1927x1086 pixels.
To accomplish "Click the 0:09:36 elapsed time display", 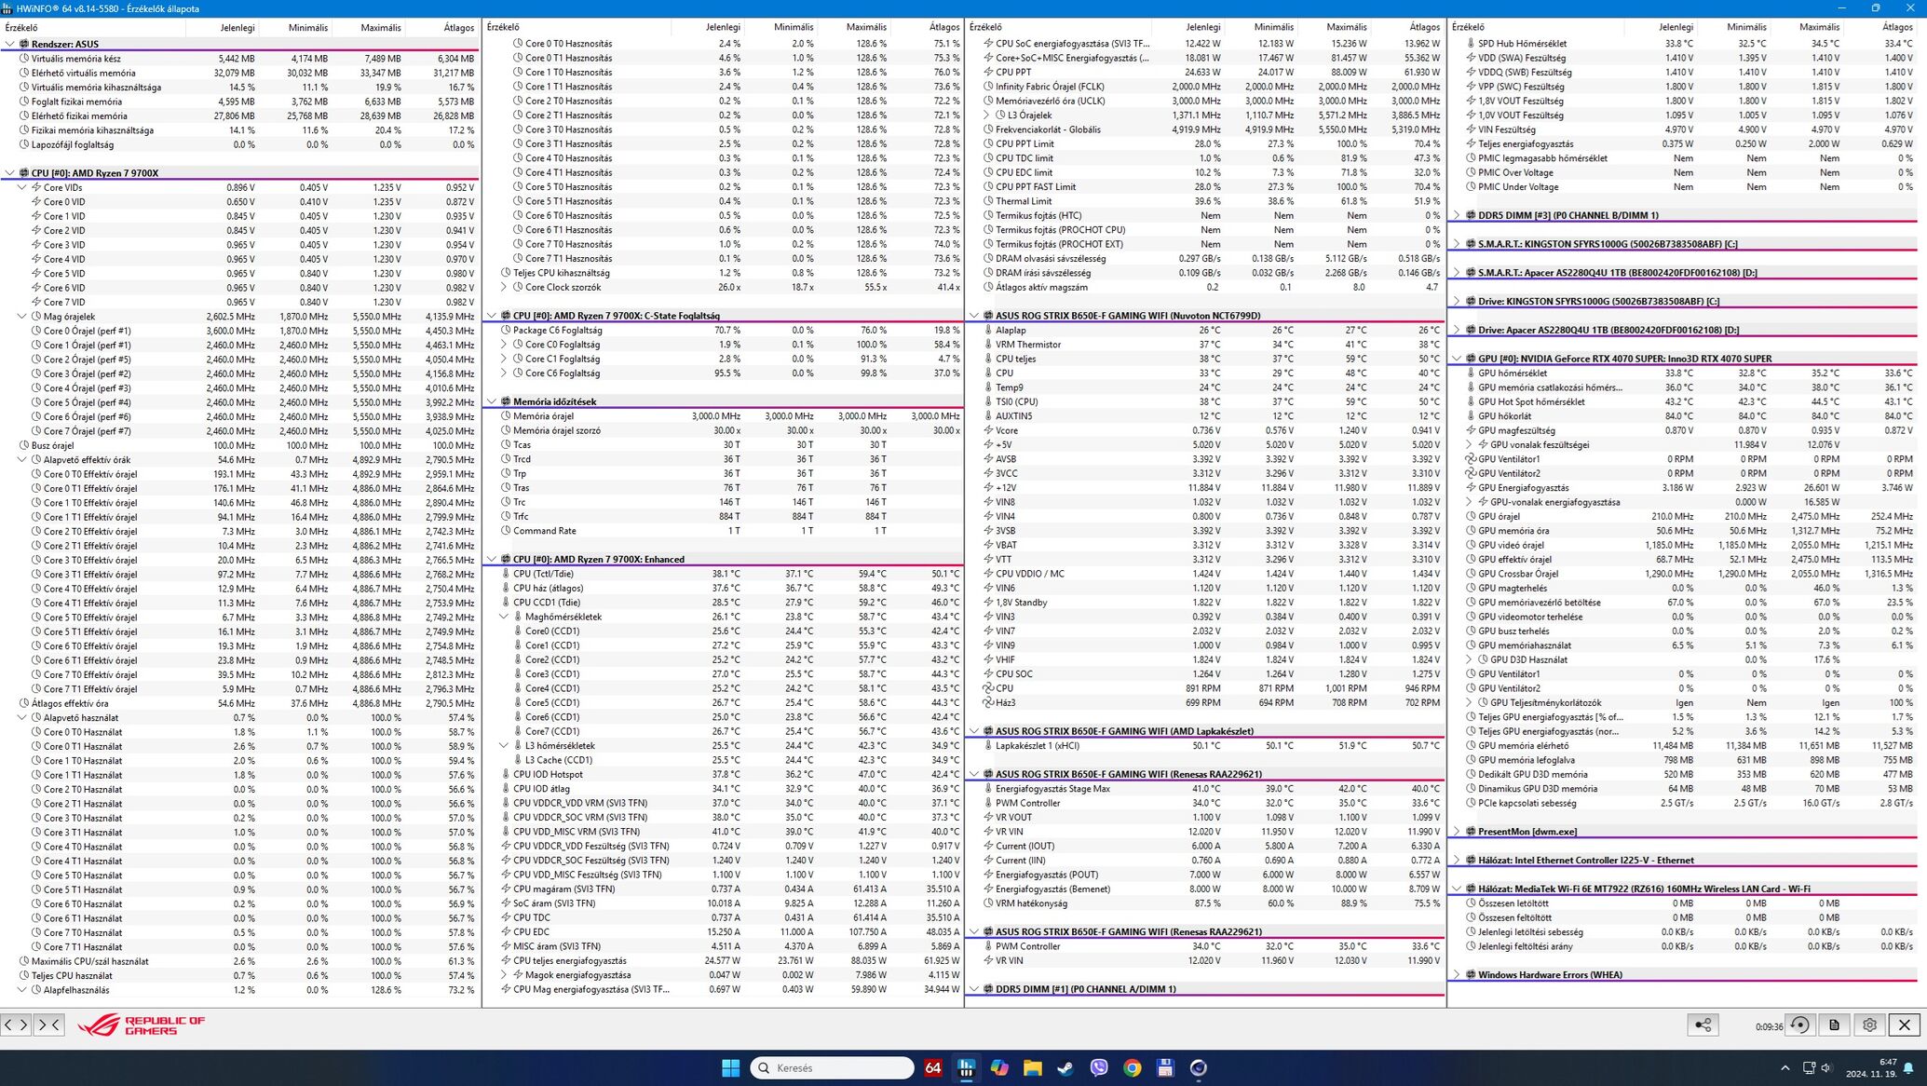I will click(x=1769, y=1026).
